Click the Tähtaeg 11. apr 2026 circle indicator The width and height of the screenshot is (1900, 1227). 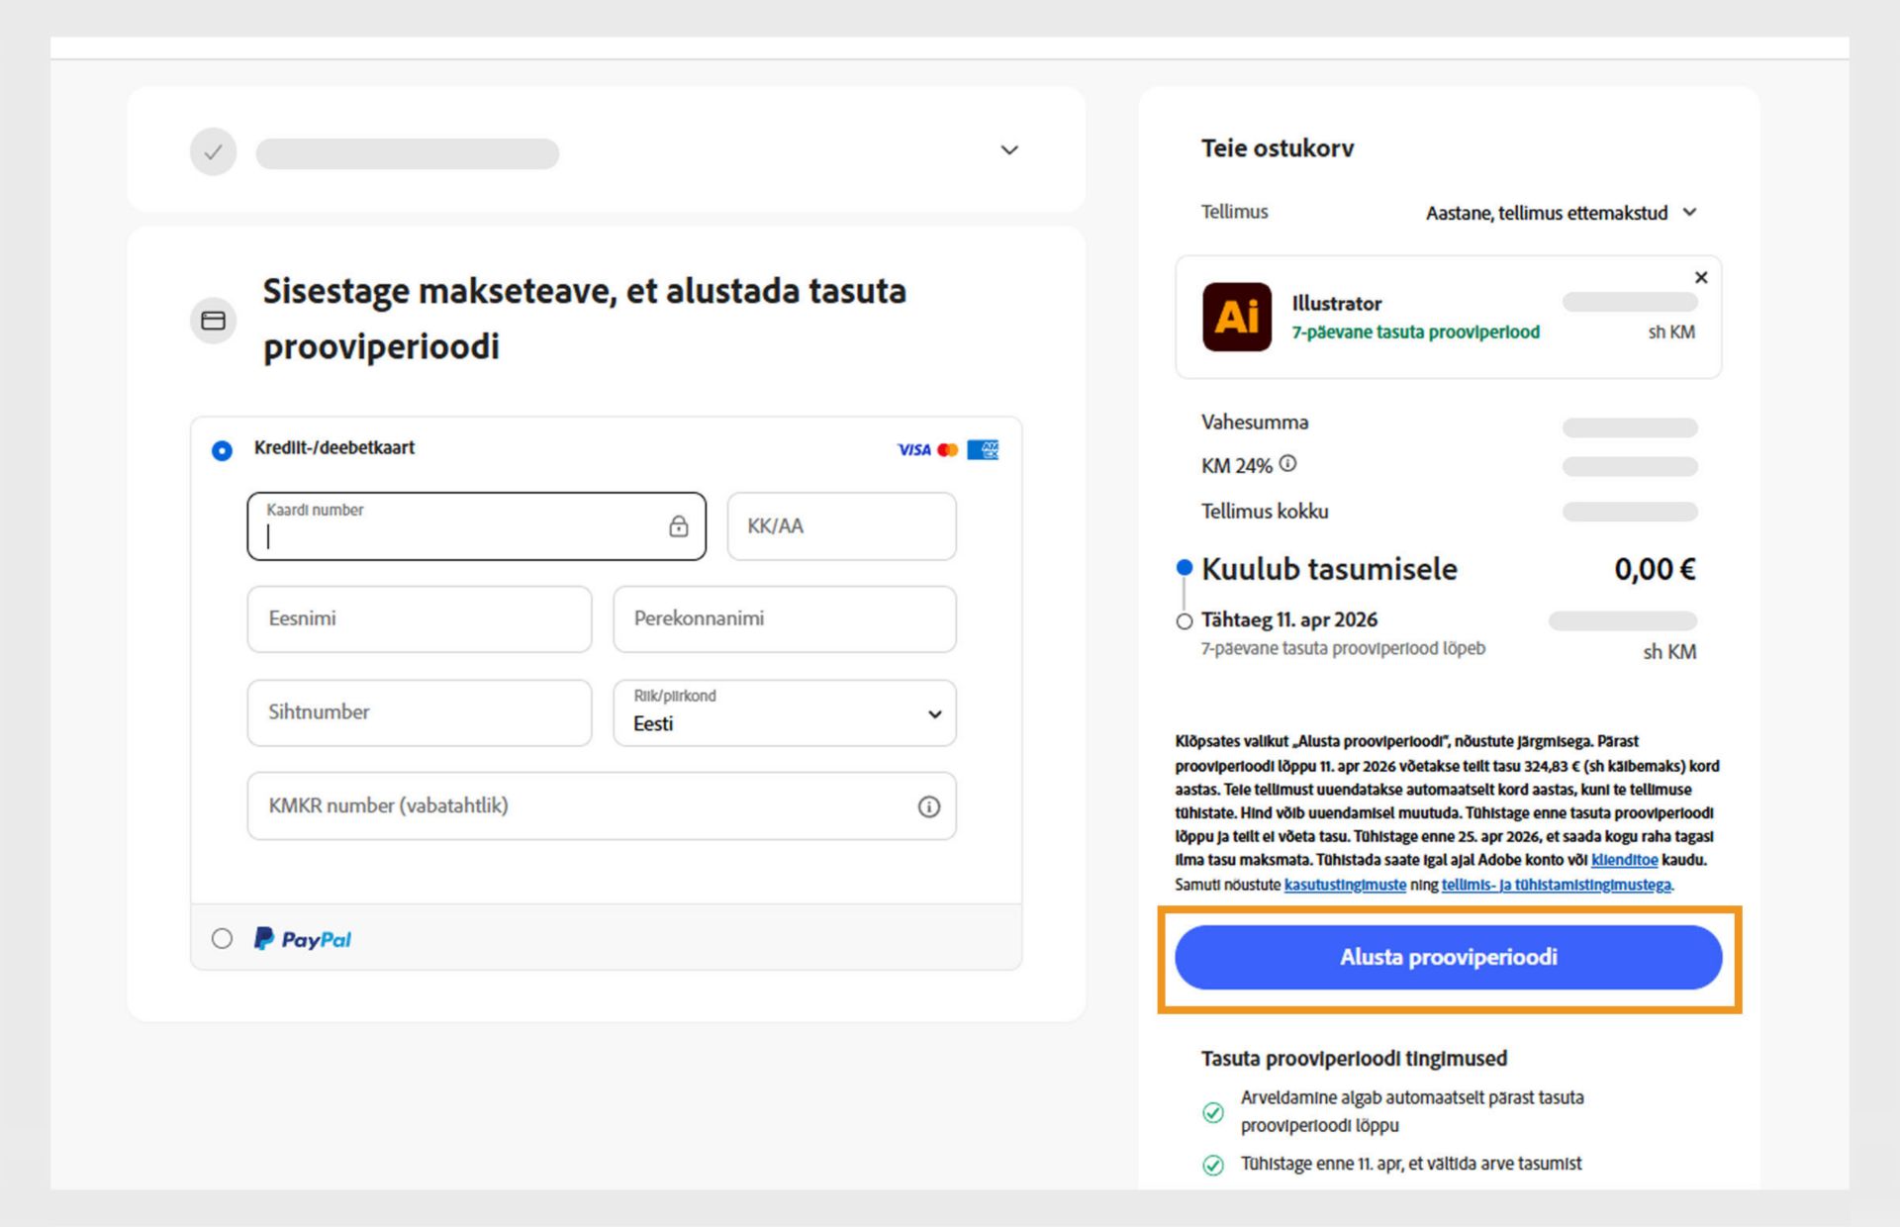tap(1184, 621)
